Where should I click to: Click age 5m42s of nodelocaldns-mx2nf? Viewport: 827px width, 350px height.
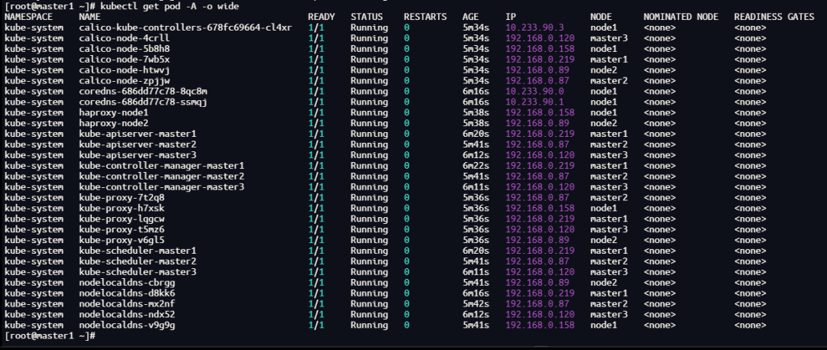click(476, 303)
